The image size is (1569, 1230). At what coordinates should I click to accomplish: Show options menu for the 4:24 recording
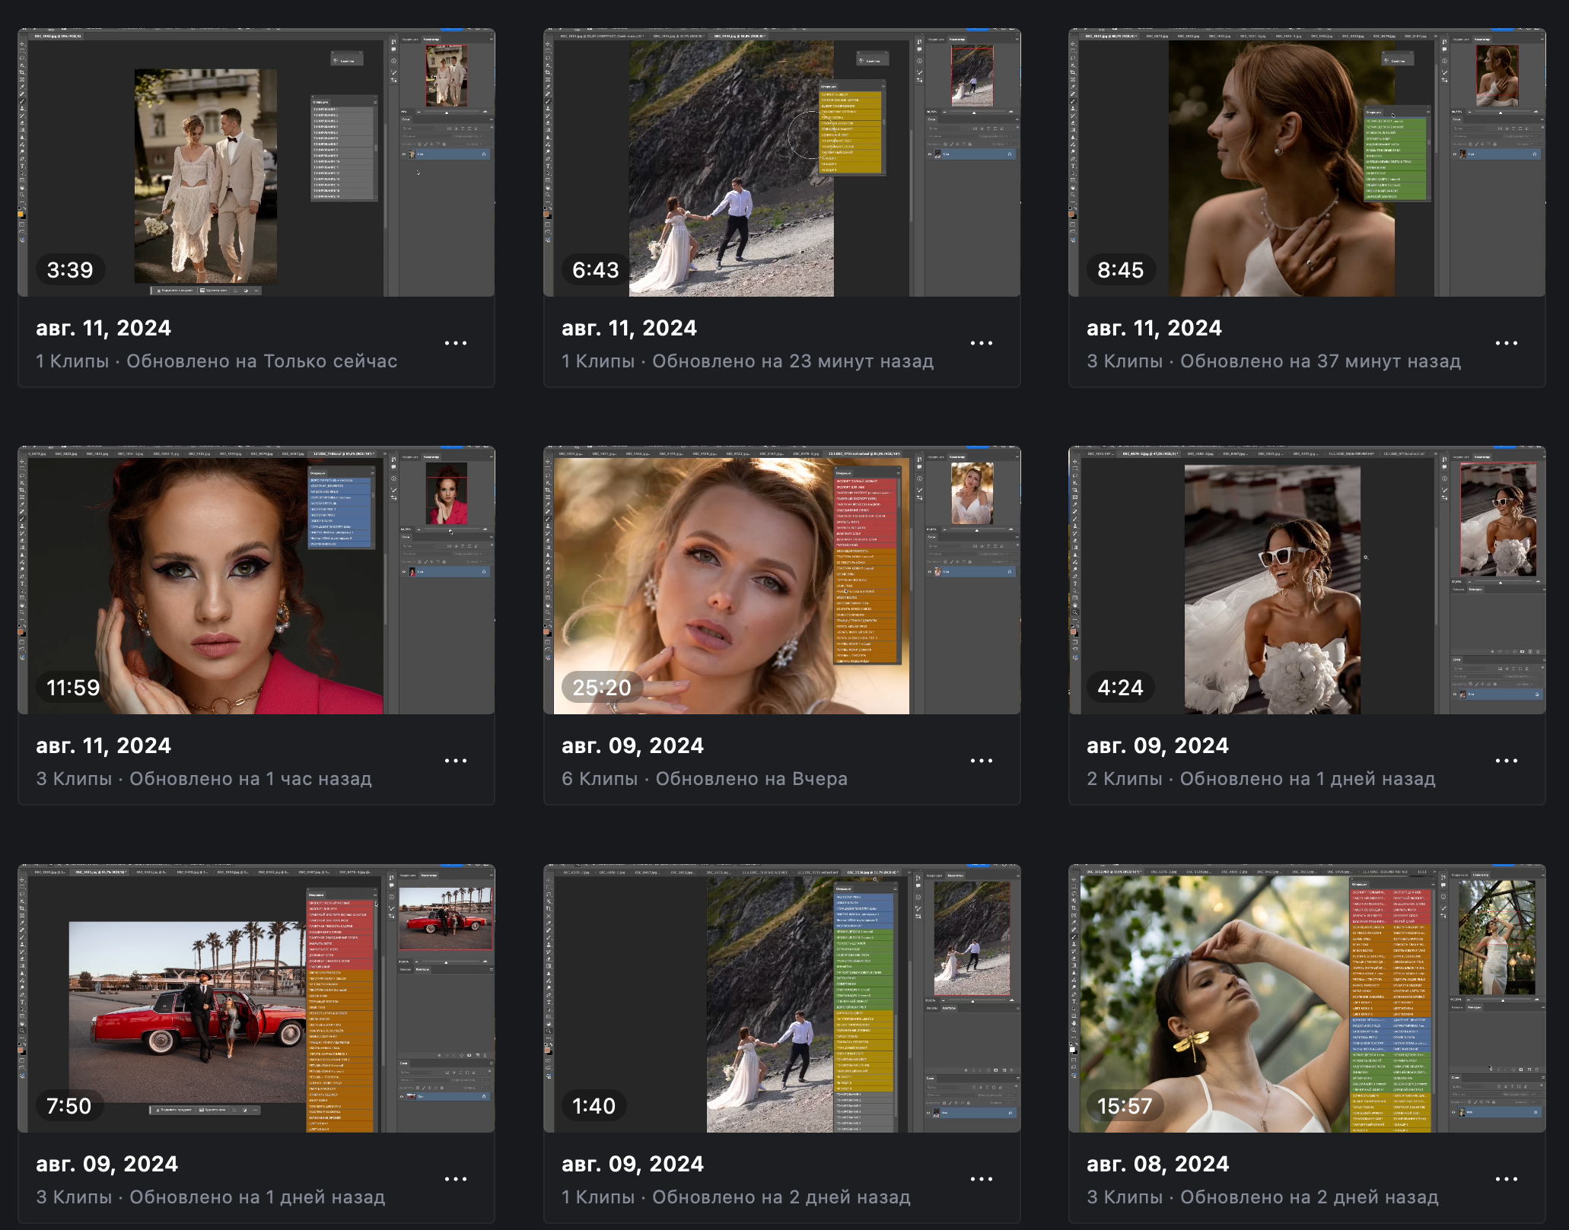1506,761
